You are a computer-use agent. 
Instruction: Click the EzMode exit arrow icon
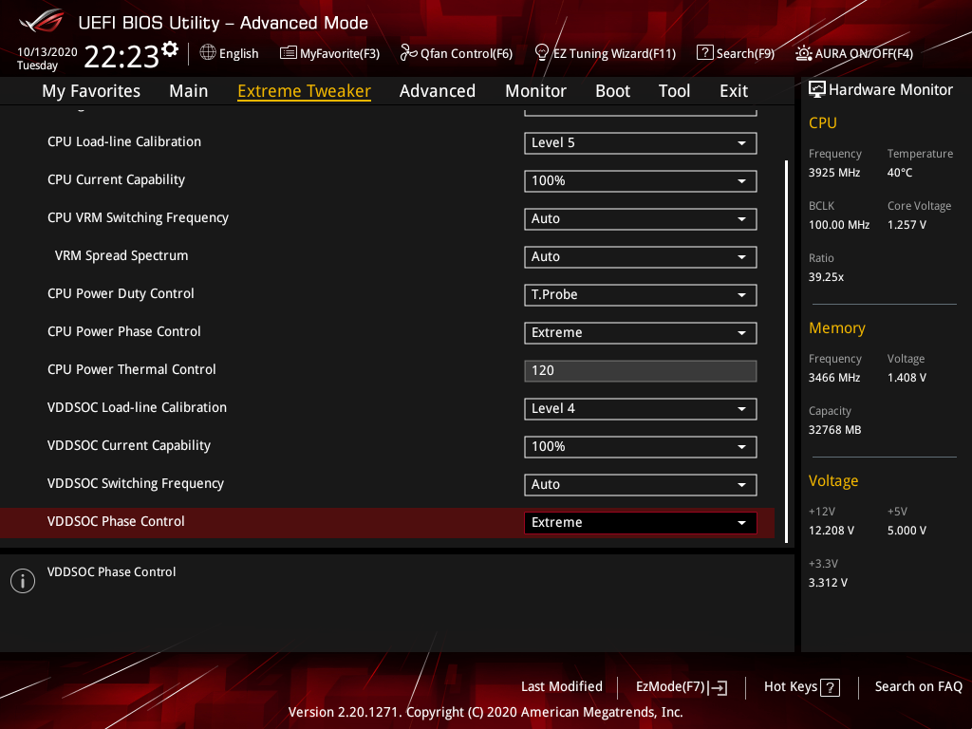tap(718, 687)
